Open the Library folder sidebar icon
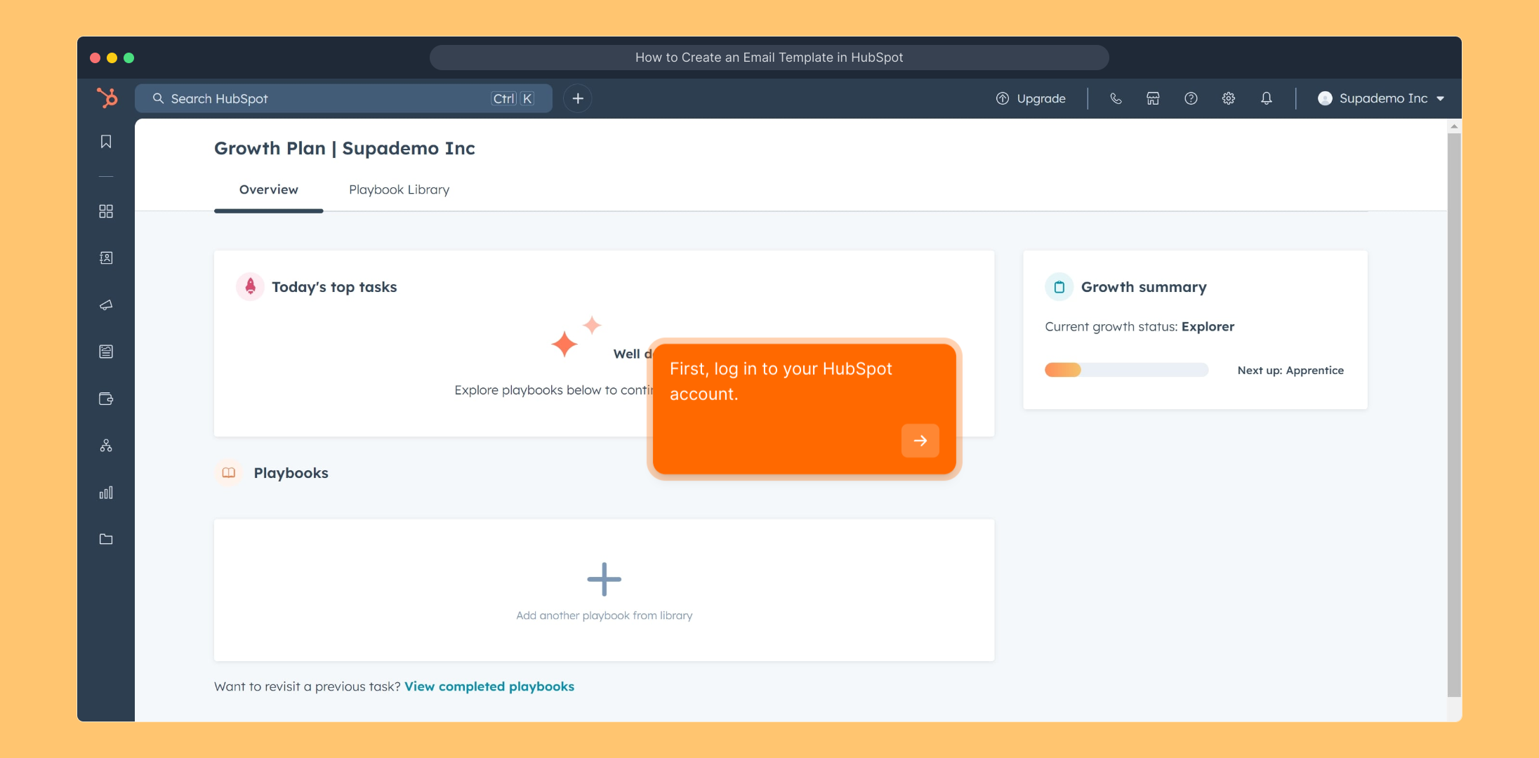Viewport: 1539px width, 758px height. (x=106, y=539)
